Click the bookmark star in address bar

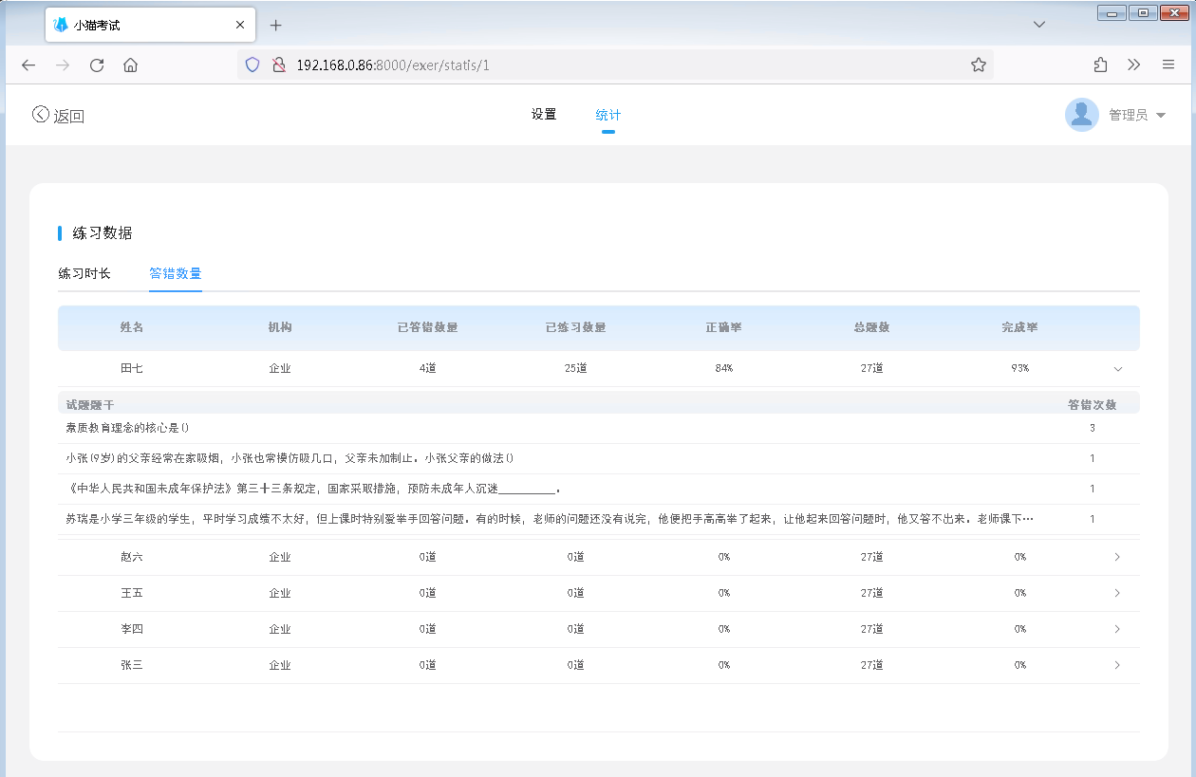978,65
